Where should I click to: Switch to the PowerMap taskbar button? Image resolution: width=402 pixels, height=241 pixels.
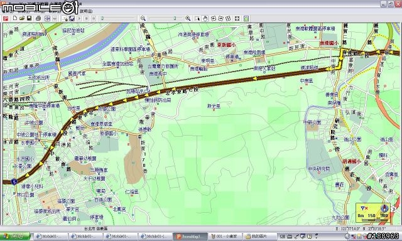190,237
